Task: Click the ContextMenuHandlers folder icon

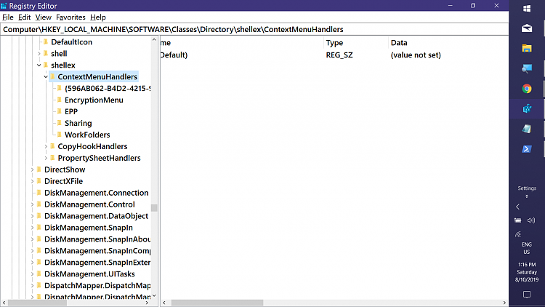Action: point(52,76)
